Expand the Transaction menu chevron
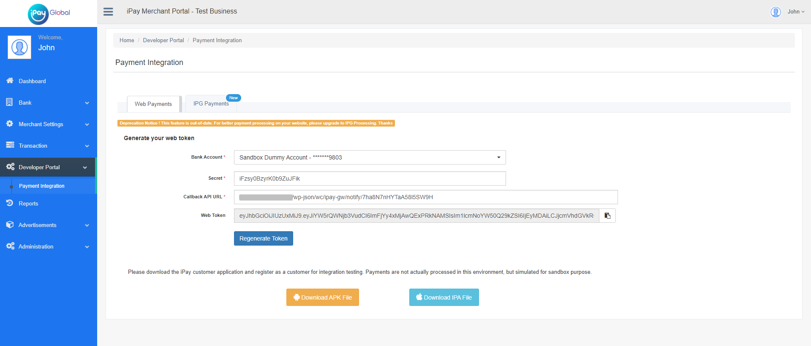 pyautogui.click(x=87, y=146)
